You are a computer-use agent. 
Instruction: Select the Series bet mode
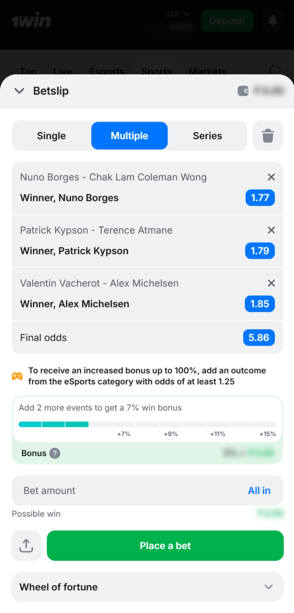(x=207, y=136)
